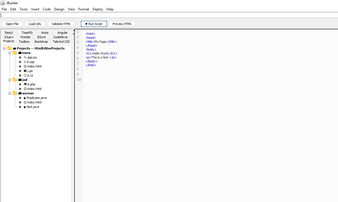The height and width of the screenshot is (202, 338).
Task: Click the right-pointing split pane expand arrow
Action: coord(74,34)
